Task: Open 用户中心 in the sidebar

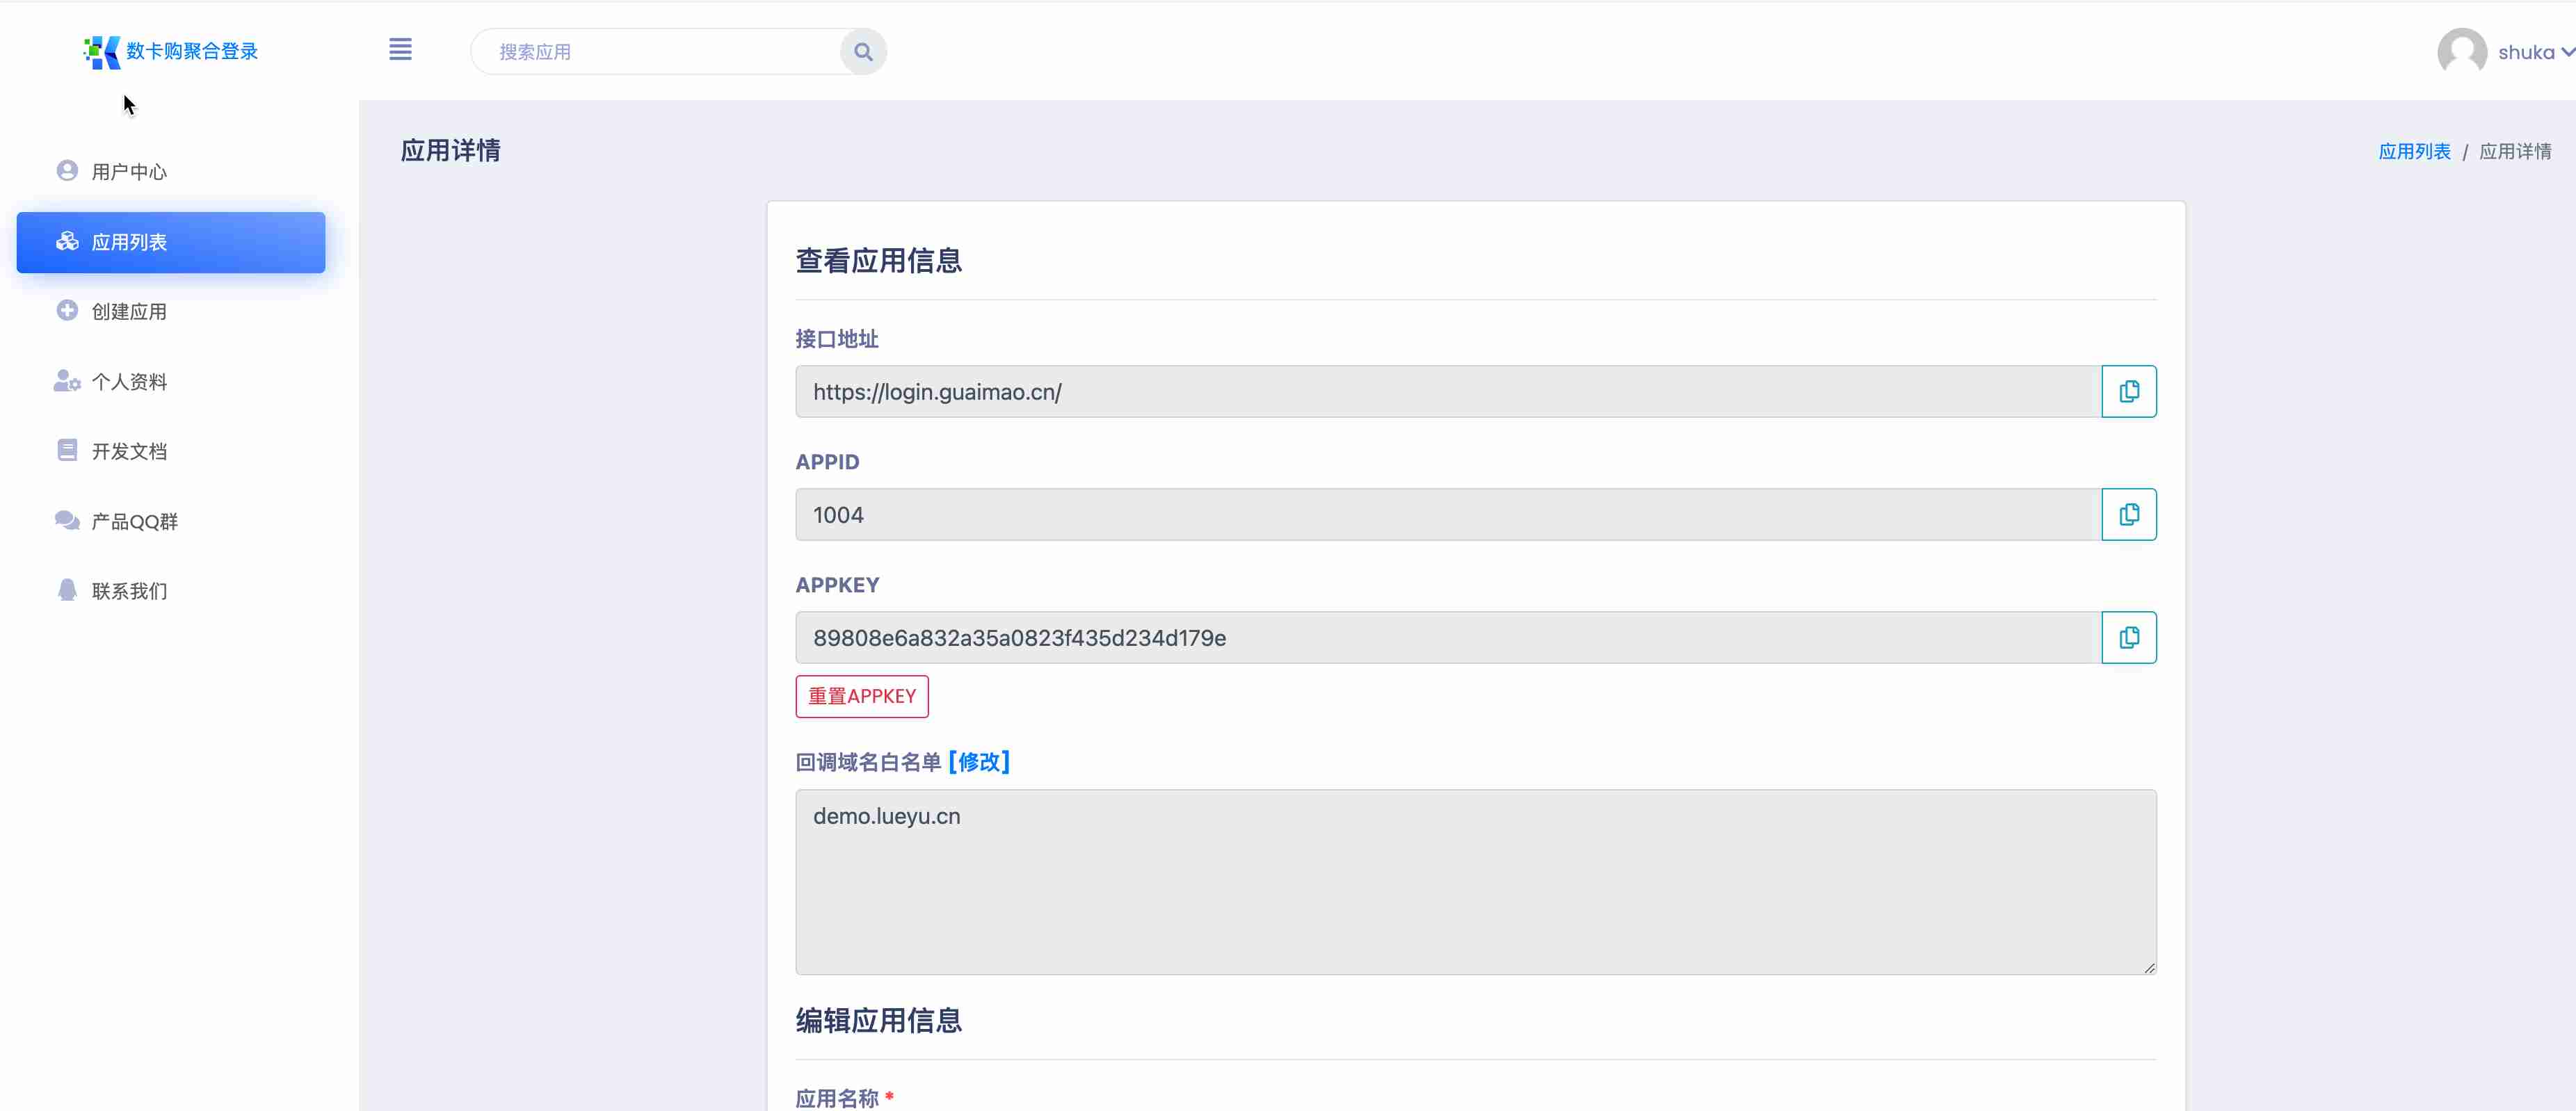Action: click(x=129, y=172)
